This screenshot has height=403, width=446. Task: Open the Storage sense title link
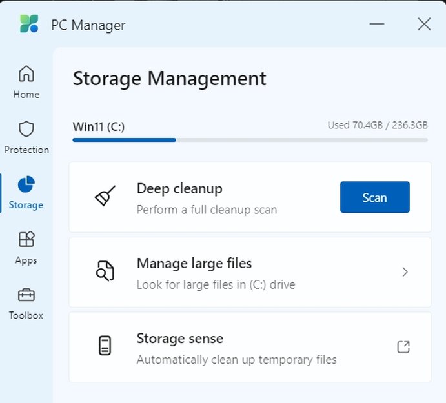pyautogui.click(x=180, y=339)
